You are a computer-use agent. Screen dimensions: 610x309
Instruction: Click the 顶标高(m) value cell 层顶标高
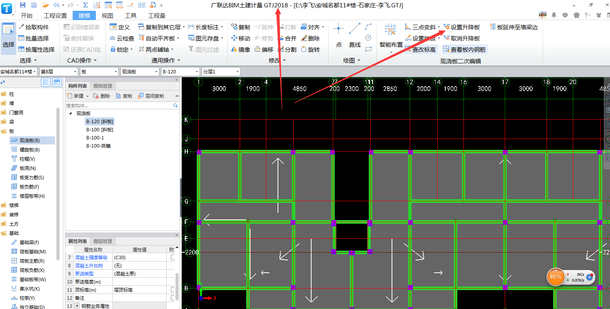140,290
